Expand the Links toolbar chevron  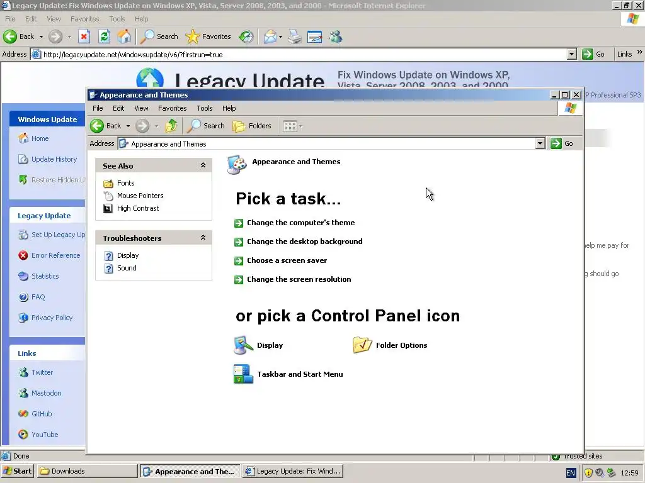click(640, 52)
